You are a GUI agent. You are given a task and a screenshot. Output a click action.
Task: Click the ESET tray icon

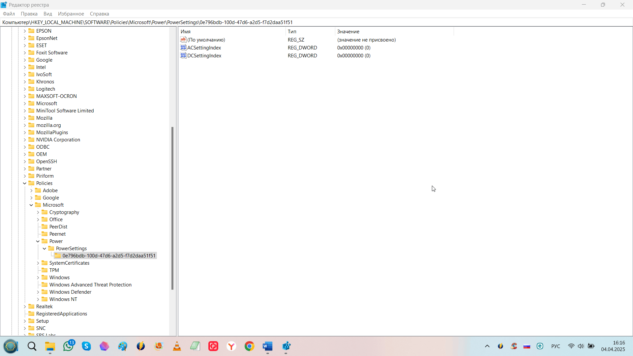click(x=540, y=346)
